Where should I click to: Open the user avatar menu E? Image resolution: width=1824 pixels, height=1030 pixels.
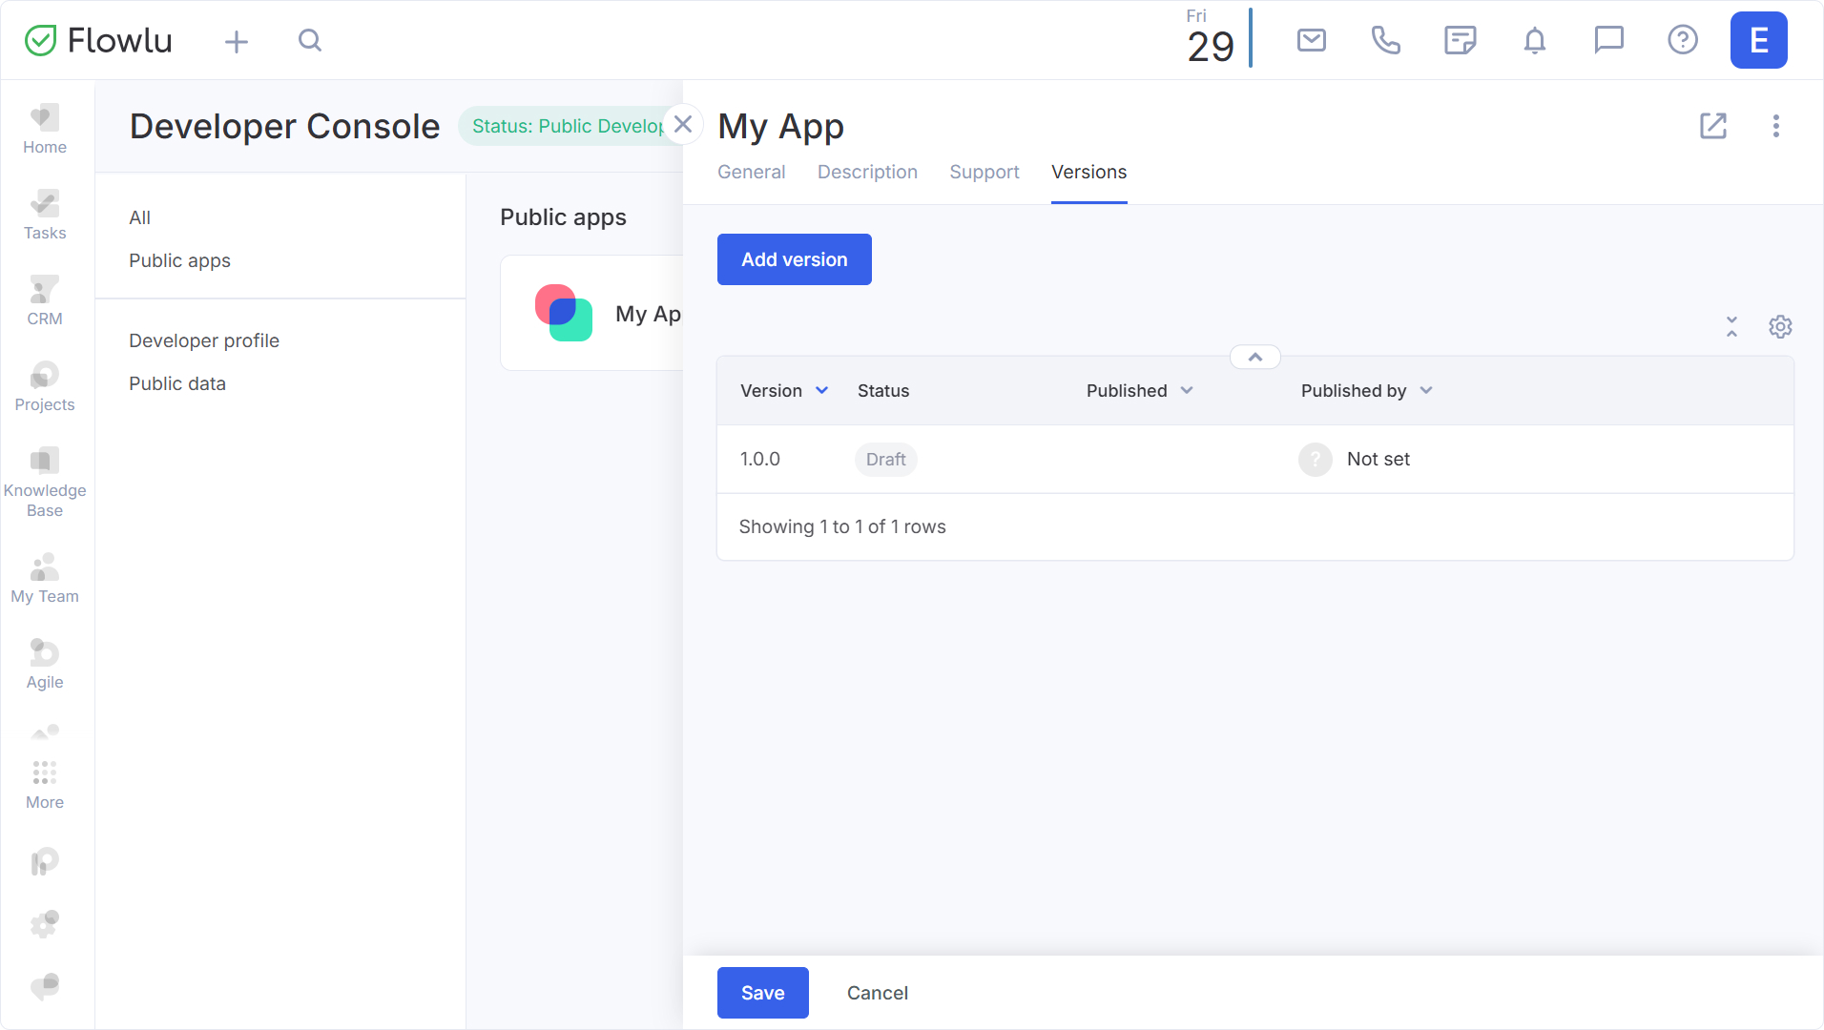coord(1758,40)
